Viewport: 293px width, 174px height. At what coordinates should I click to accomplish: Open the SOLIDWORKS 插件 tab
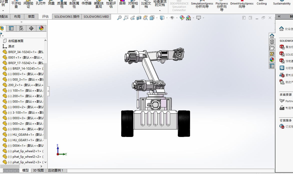tap(67, 17)
